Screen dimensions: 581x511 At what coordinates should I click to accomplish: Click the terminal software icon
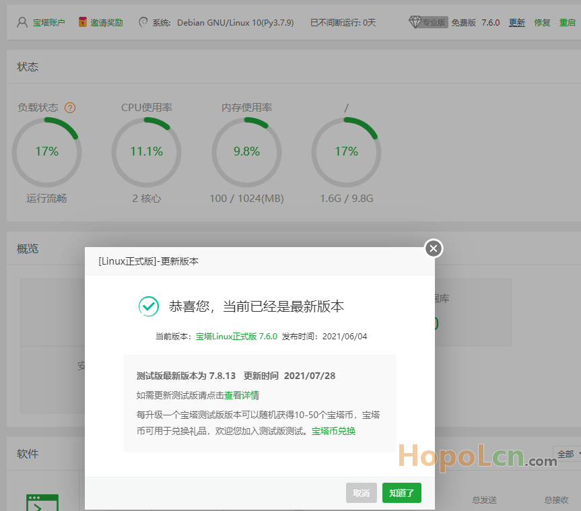pos(42,502)
